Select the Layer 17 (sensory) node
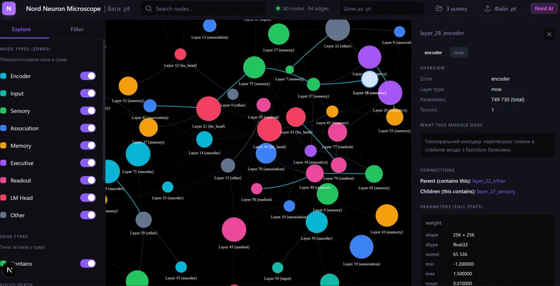Viewport: 560px width, 286px height. click(278, 34)
